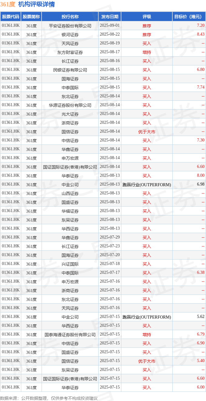Click date 2025-08-17
The height and width of the screenshot is (401, 206).
click(110, 52)
